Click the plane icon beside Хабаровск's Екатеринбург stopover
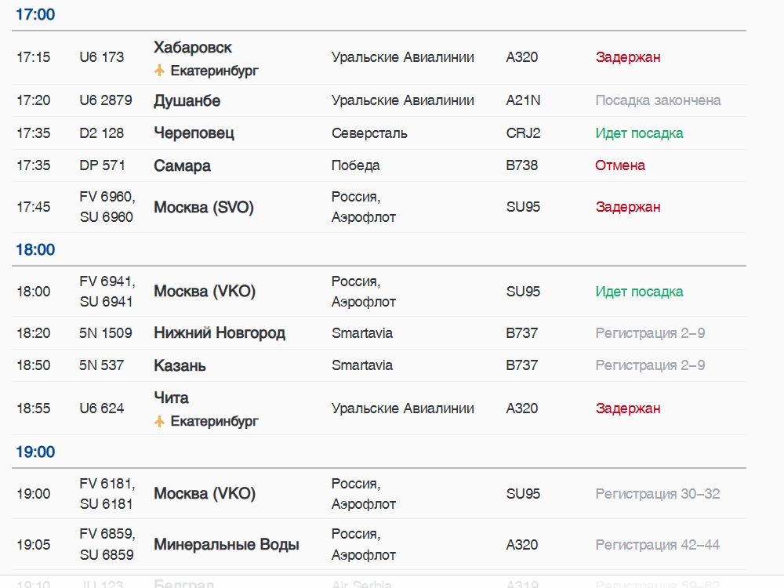 coord(159,71)
